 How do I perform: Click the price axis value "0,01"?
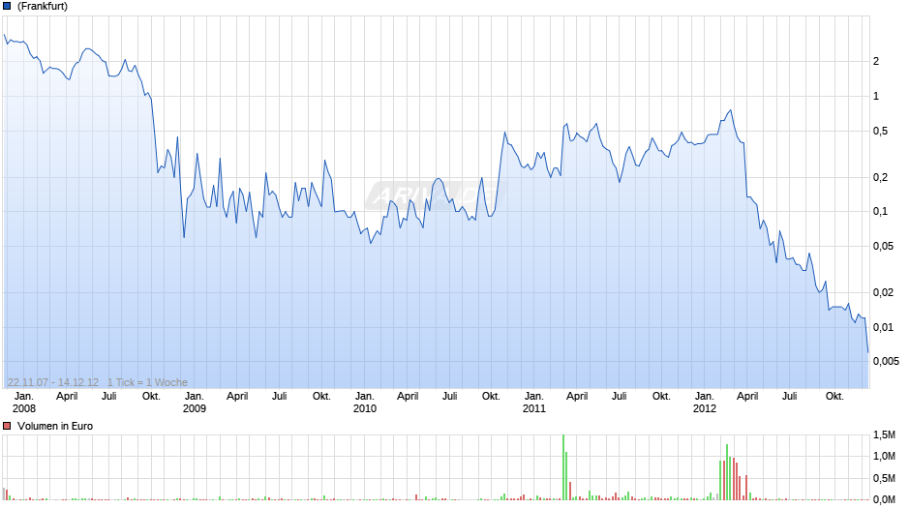(883, 327)
